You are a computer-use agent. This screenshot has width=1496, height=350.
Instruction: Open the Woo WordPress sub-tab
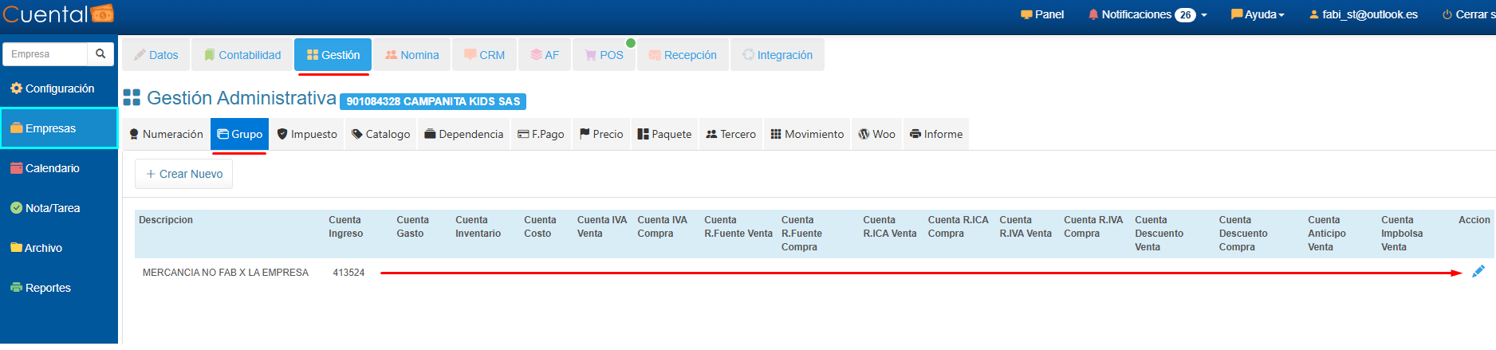(876, 134)
